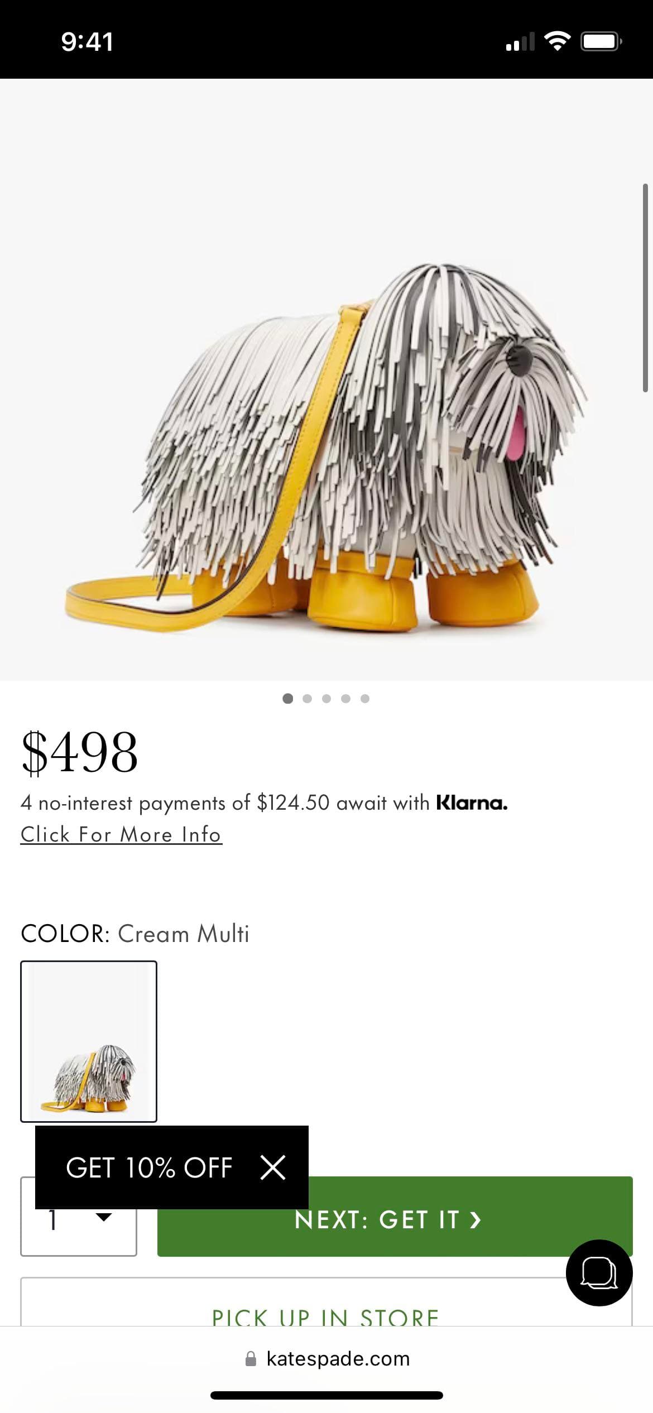Dismiss the GET 10% OFF banner
The image size is (653, 1413).
(273, 1167)
